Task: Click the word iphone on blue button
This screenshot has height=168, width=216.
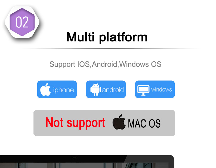Action: [x=63, y=90]
